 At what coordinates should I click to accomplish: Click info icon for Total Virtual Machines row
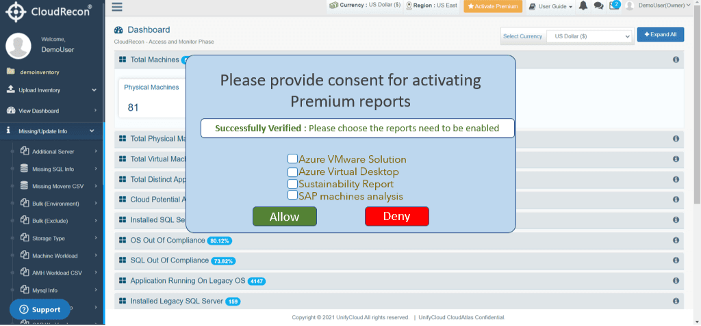click(676, 159)
